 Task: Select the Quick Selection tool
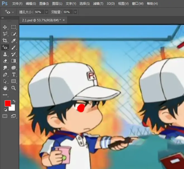click(x=13, y=34)
